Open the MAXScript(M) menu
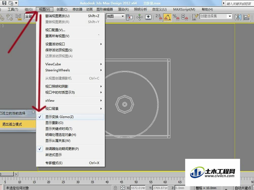 point(184,10)
